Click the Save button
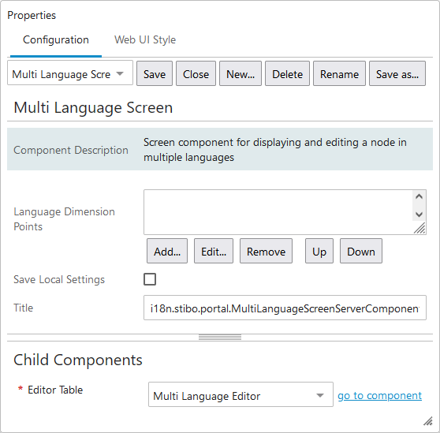440x433 pixels. (155, 73)
